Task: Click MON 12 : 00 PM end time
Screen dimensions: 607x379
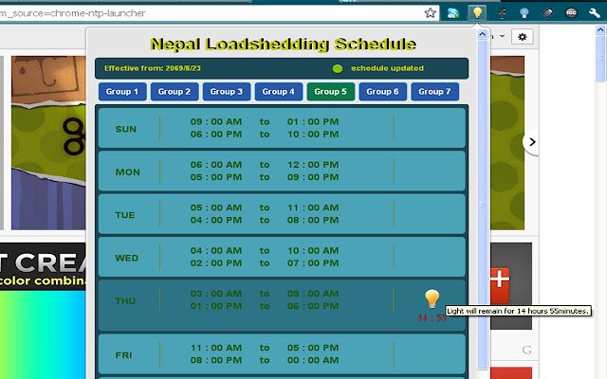Action: point(313,164)
